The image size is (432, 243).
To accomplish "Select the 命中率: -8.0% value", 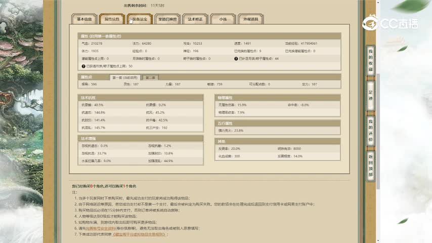I will [x=298, y=105].
